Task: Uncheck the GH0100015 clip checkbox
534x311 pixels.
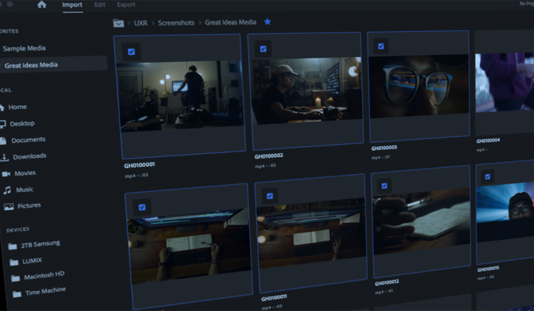Action: [487, 176]
